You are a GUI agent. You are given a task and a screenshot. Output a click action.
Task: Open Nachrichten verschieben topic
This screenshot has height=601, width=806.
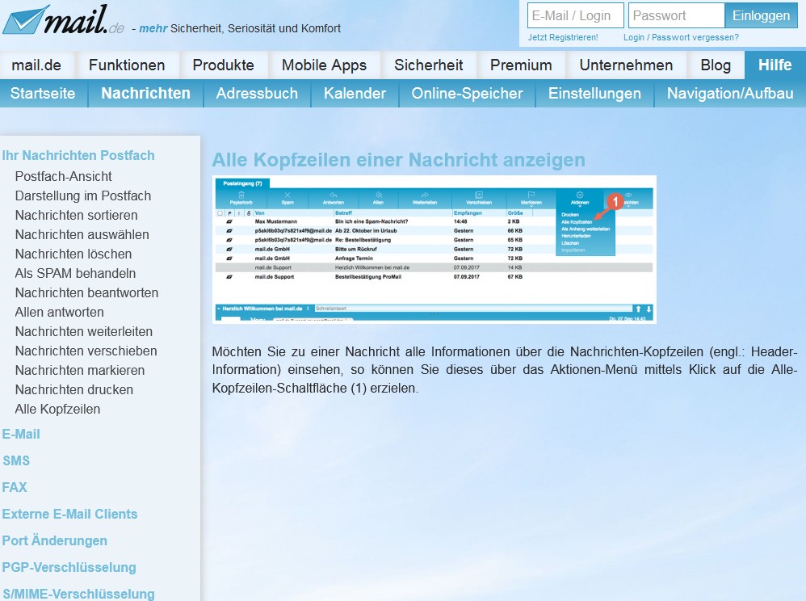[x=86, y=351]
